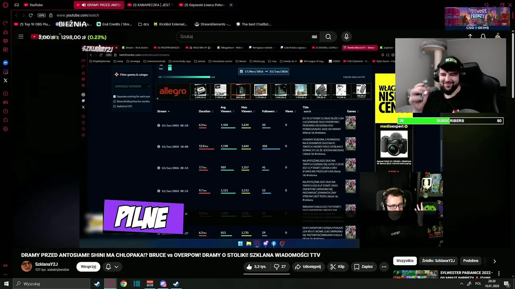Dislike the video (27)
Screen dimensions: 515x289
tap(280, 267)
